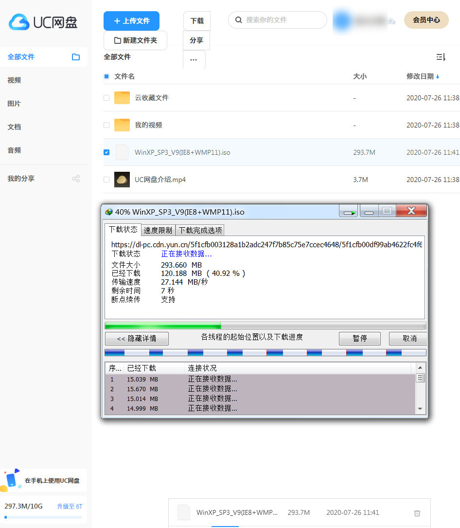Click the 在手机上使用UC网盘 banner text
The height and width of the screenshot is (528, 460).
tap(52, 480)
